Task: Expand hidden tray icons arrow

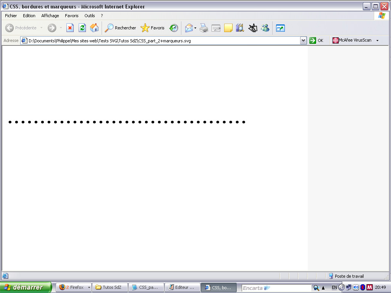Action: 341,288
